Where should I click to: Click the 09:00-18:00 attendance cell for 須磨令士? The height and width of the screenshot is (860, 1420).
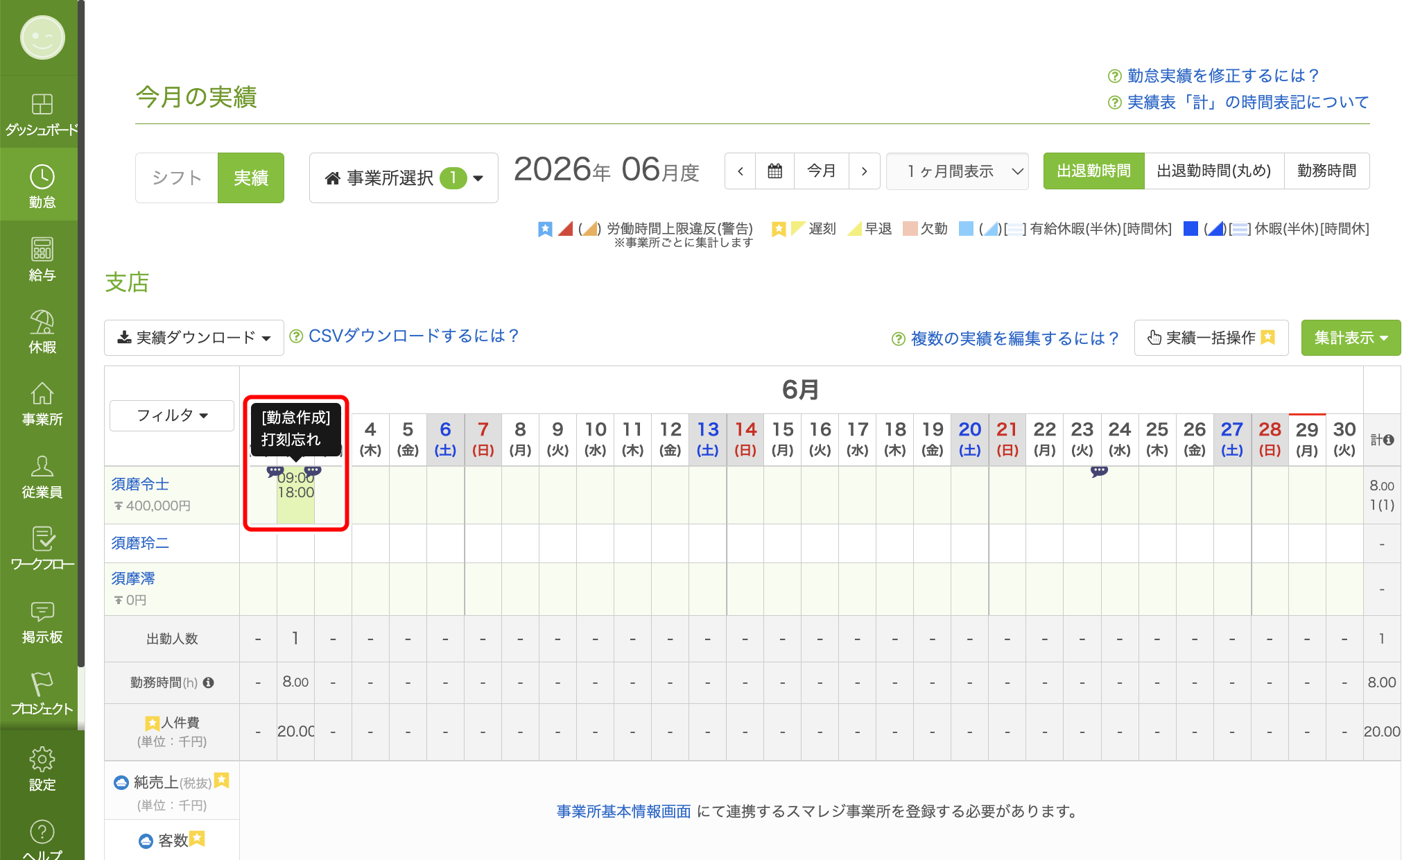point(296,495)
